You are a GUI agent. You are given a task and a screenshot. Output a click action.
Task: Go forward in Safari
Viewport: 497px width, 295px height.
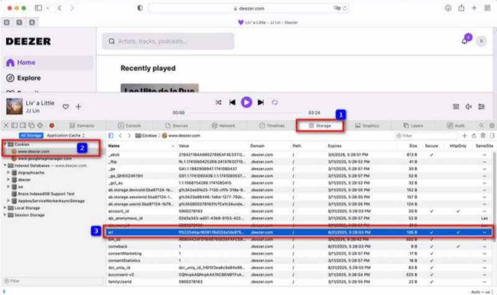click(72, 8)
